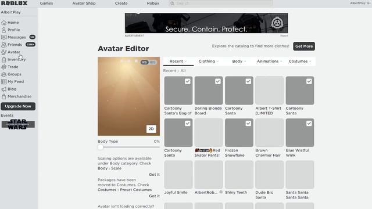Screen dimensions: 372x209
Task: Click the Friends request count badge
Action: point(30,45)
